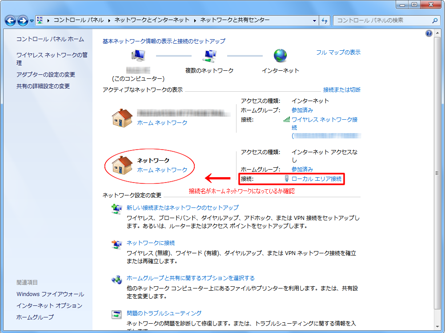
Task: Click the troubleshooting icon beside 問題のトラブルシューティング
Action: tap(116, 314)
